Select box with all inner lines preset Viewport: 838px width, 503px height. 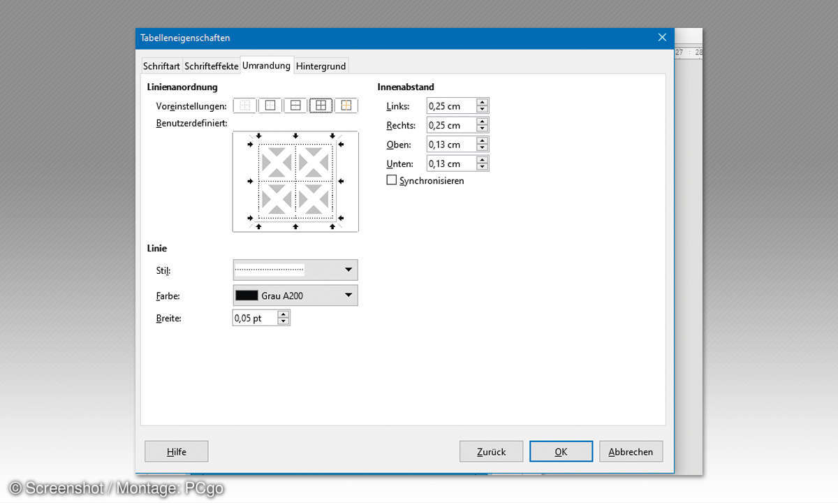coord(321,105)
